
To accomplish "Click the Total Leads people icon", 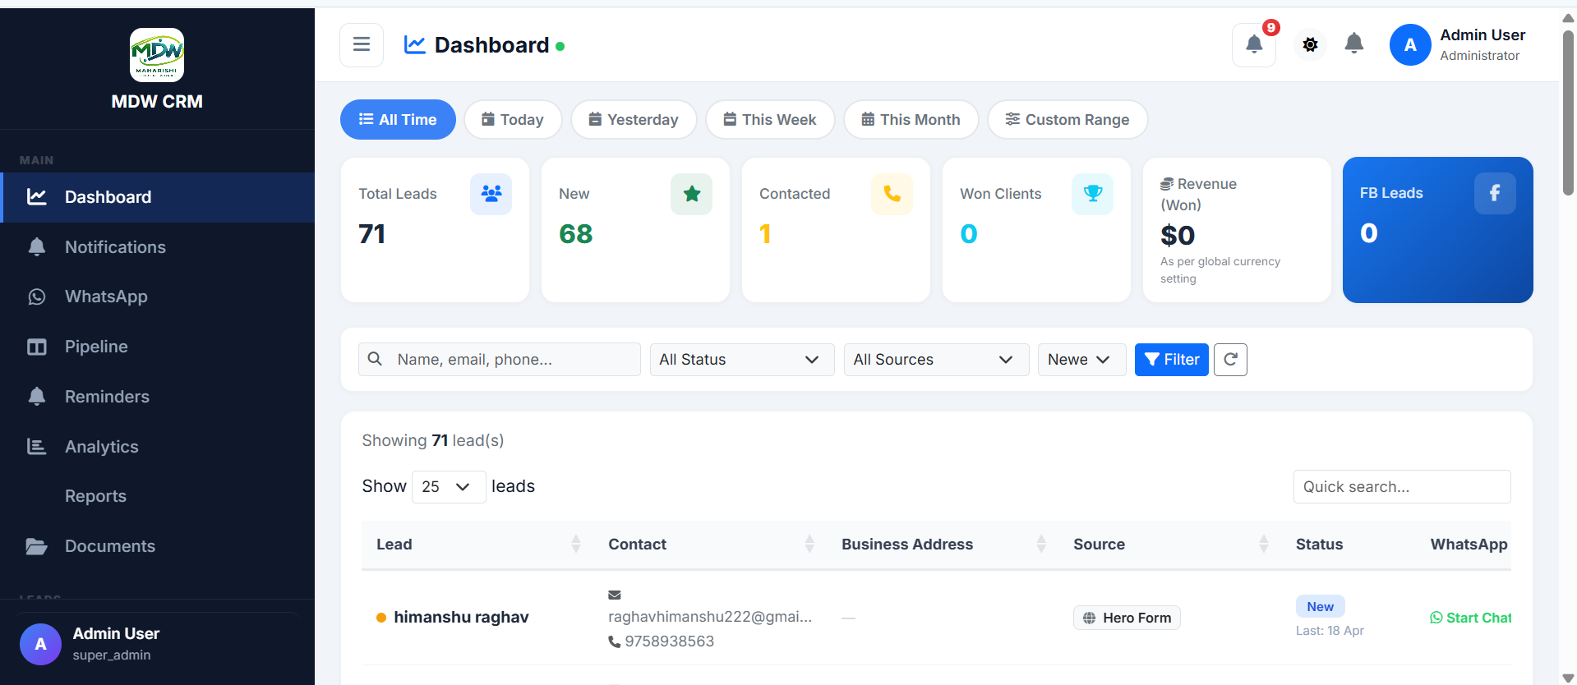I will pos(491,194).
